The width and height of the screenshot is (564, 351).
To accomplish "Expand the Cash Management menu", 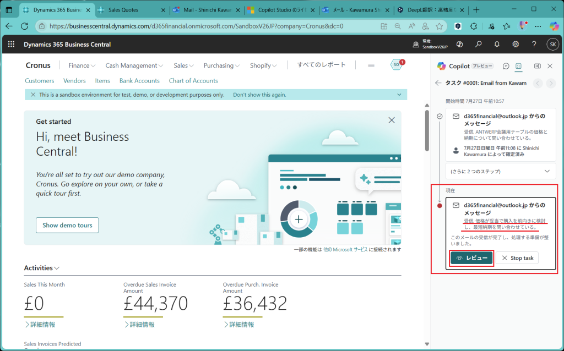I will [x=134, y=65].
